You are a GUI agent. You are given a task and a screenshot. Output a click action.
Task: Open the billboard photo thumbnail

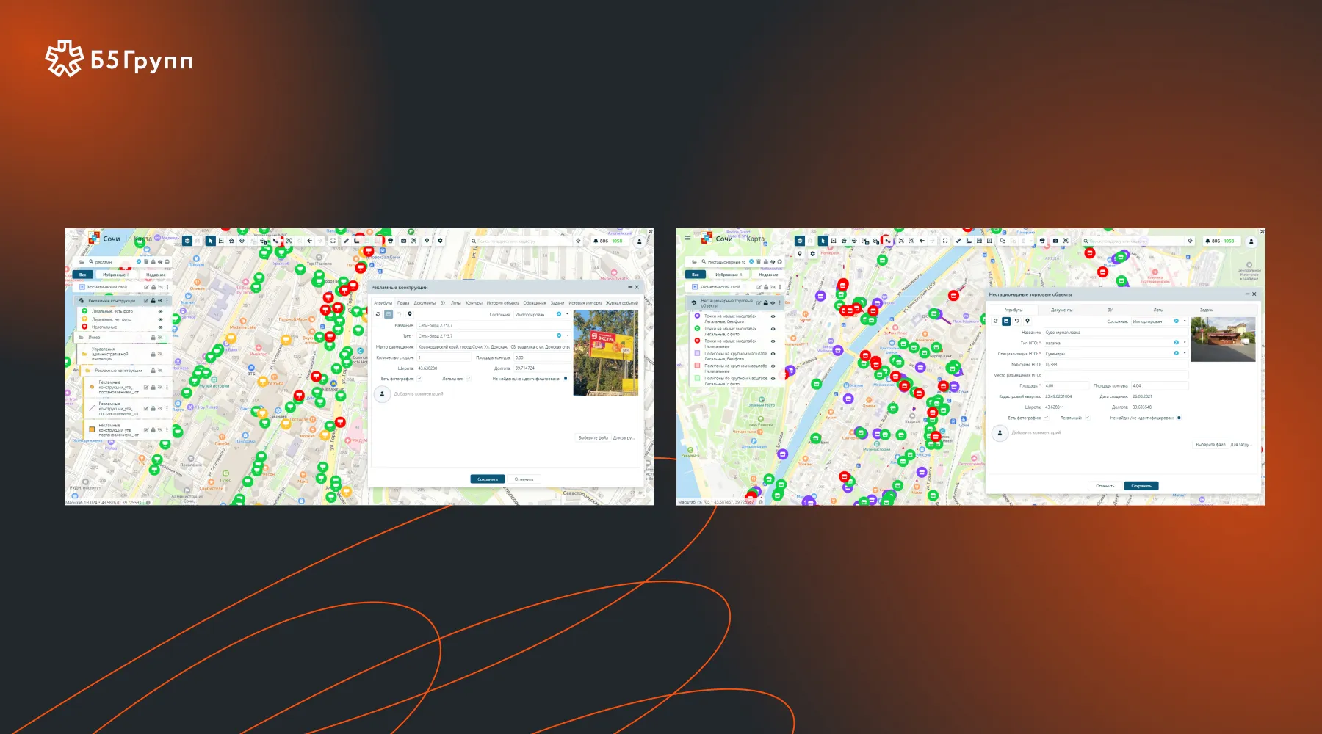pyautogui.click(x=605, y=353)
